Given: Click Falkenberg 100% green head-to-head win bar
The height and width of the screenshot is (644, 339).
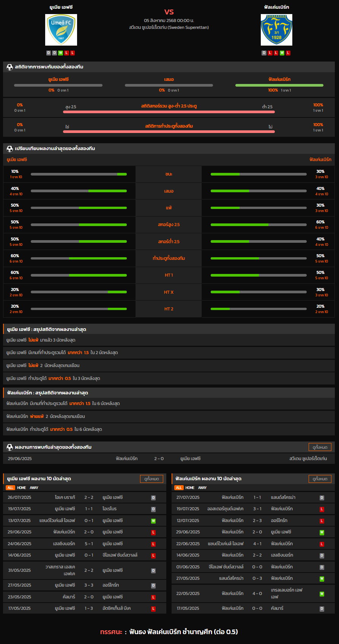Looking at the screenshot, I should pos(279,85).
